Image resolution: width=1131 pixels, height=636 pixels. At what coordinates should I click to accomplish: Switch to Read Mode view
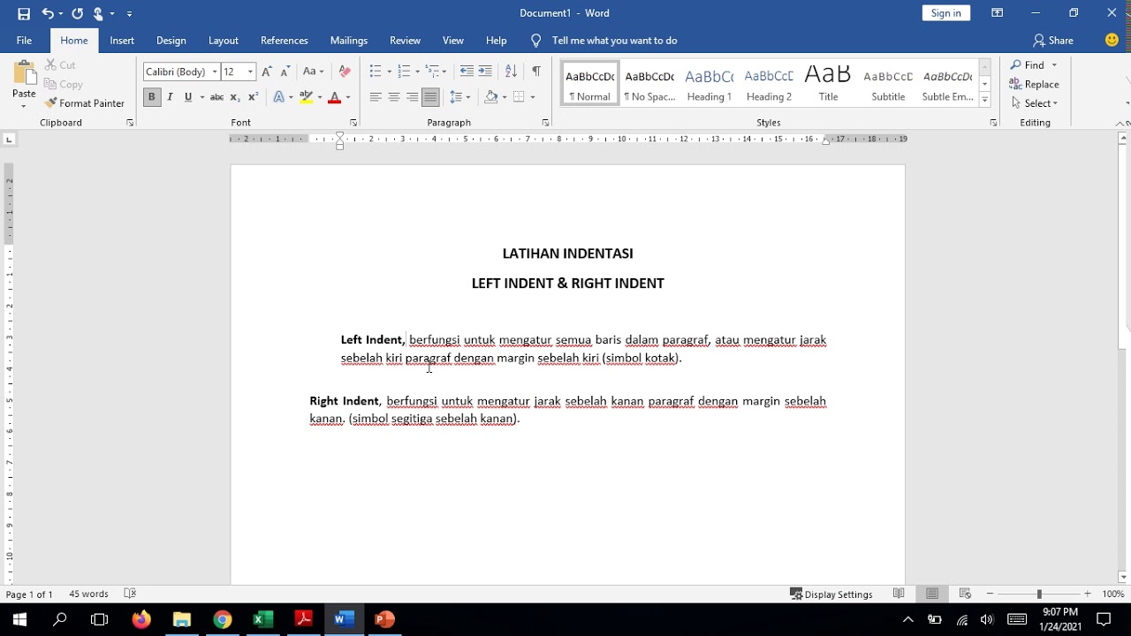coord(899,594)
